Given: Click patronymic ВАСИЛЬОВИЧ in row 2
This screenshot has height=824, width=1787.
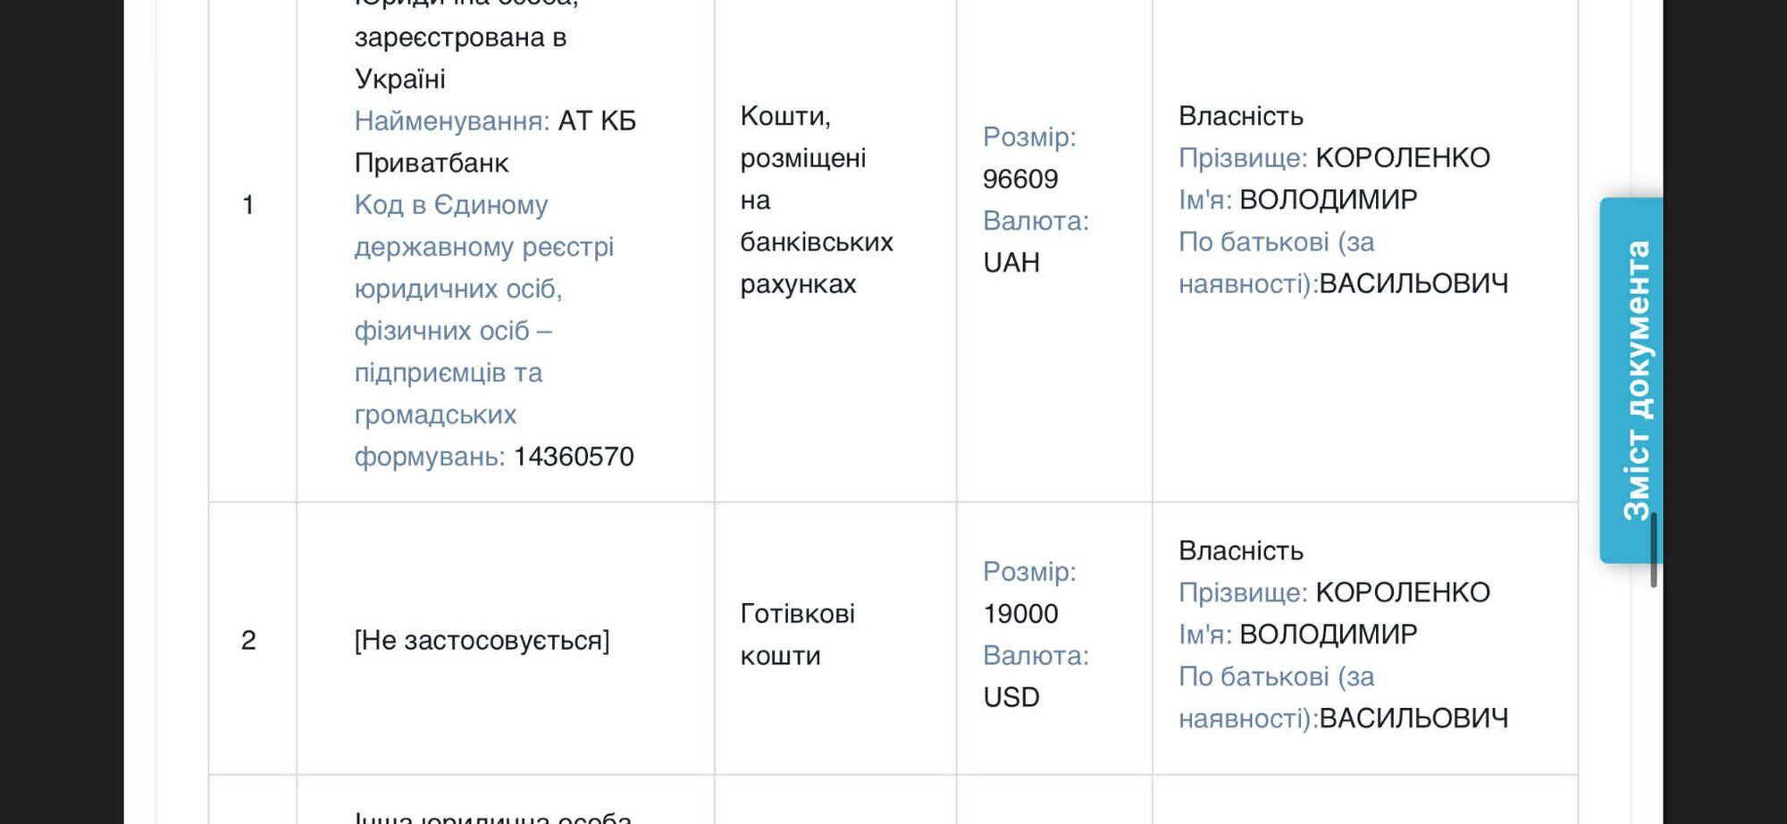Looking at the screenshot, I should 1414,719.
